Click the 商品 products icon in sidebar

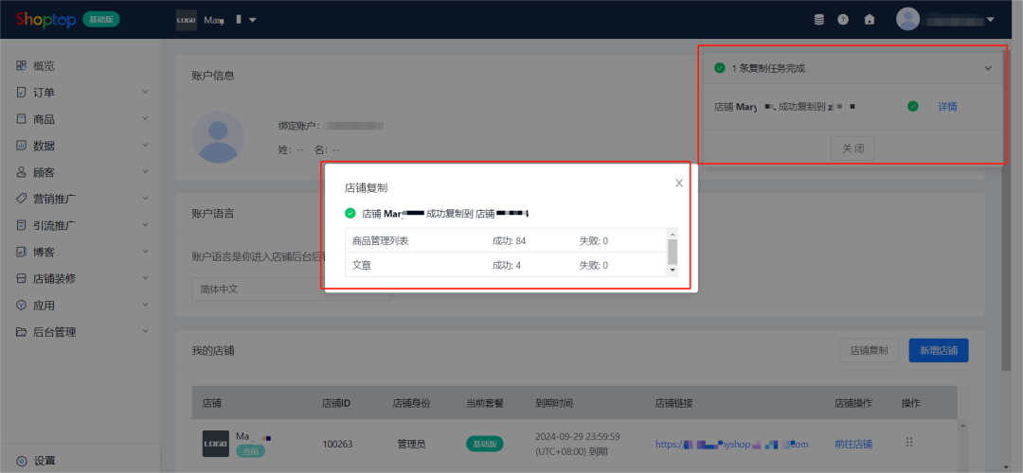tap(21, 119)
